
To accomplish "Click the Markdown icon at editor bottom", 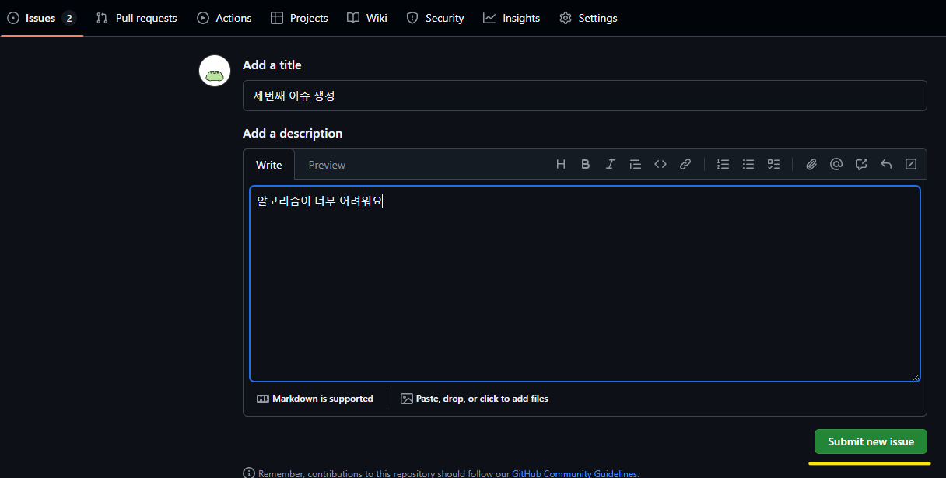I will 263,399.
